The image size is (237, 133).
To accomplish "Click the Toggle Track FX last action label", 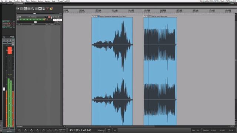I will coord(64,1).
